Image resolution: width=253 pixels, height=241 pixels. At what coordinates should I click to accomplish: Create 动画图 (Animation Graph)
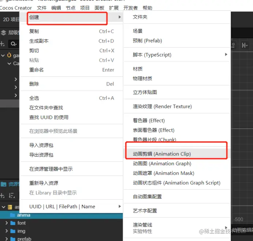tap(177, 163)
